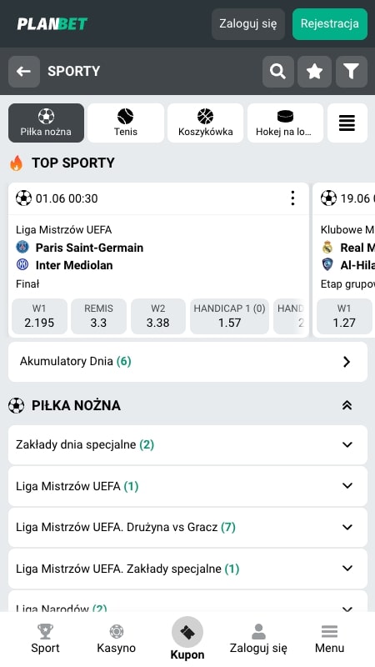
Task: Collapse the PIŁKA NOŻNA section
Action: (x=347, y=405)
